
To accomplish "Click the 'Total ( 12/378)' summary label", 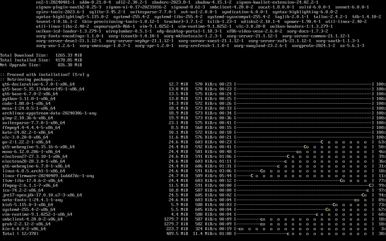I will [x=21, y=233].
